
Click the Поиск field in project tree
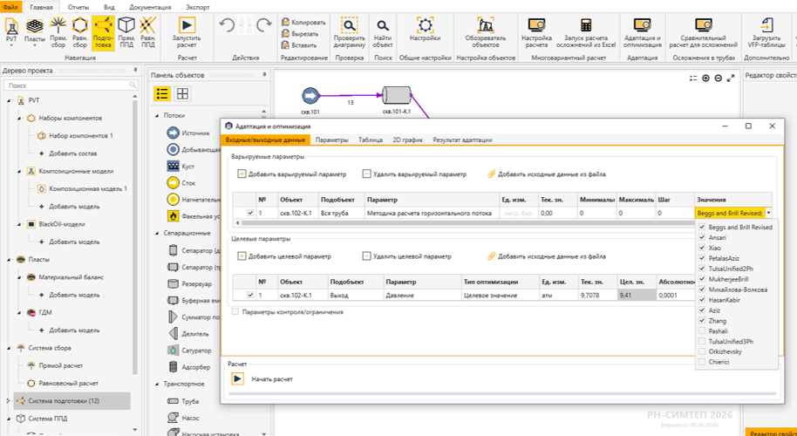[x=70, y=85]
